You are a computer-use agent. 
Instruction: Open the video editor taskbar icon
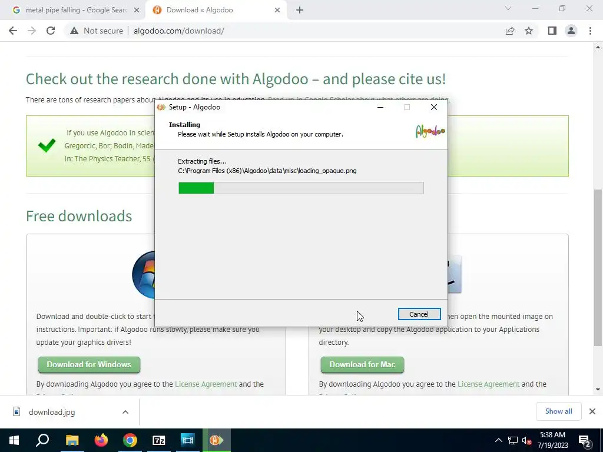[x=188, y=440]
